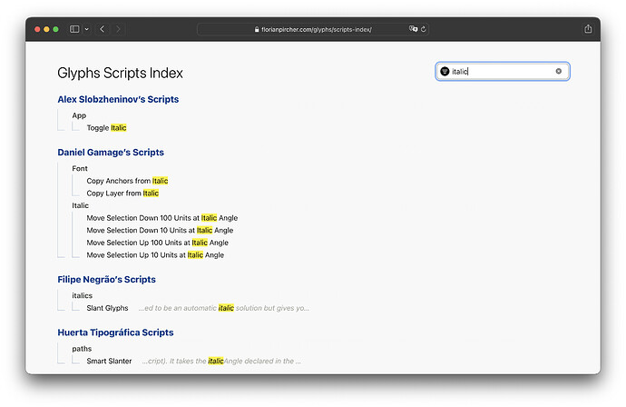Select Move Selection Down 100 Units script

pos(162,218)
